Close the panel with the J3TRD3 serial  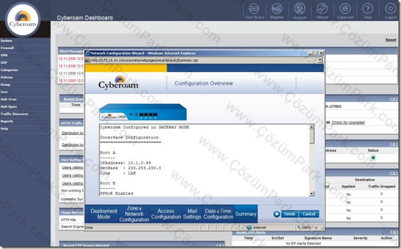[394, 99]
